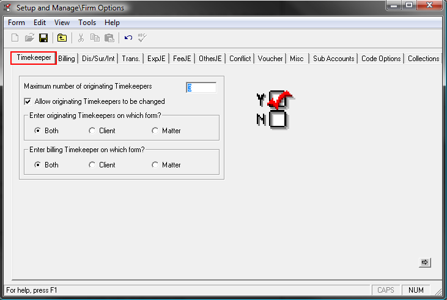Click the right arrow icon at bottom right

(x=425, y=262)
